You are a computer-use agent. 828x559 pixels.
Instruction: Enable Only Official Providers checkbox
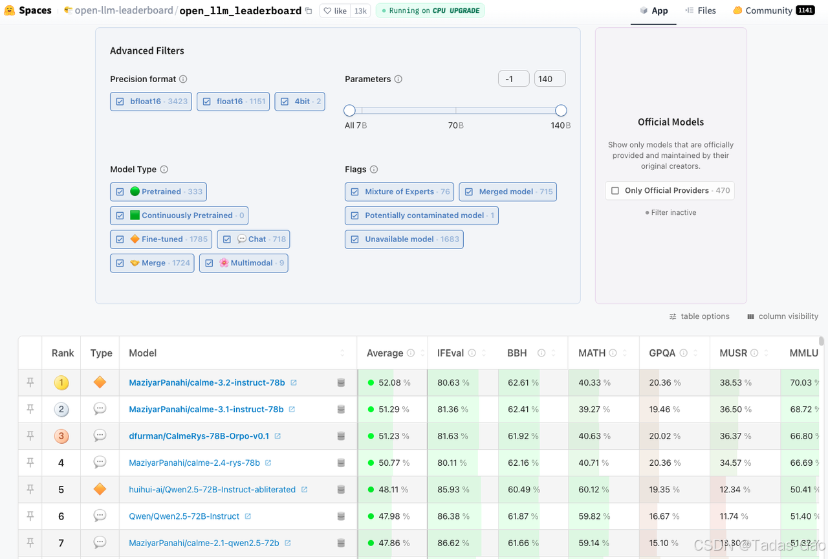[615, 191]
